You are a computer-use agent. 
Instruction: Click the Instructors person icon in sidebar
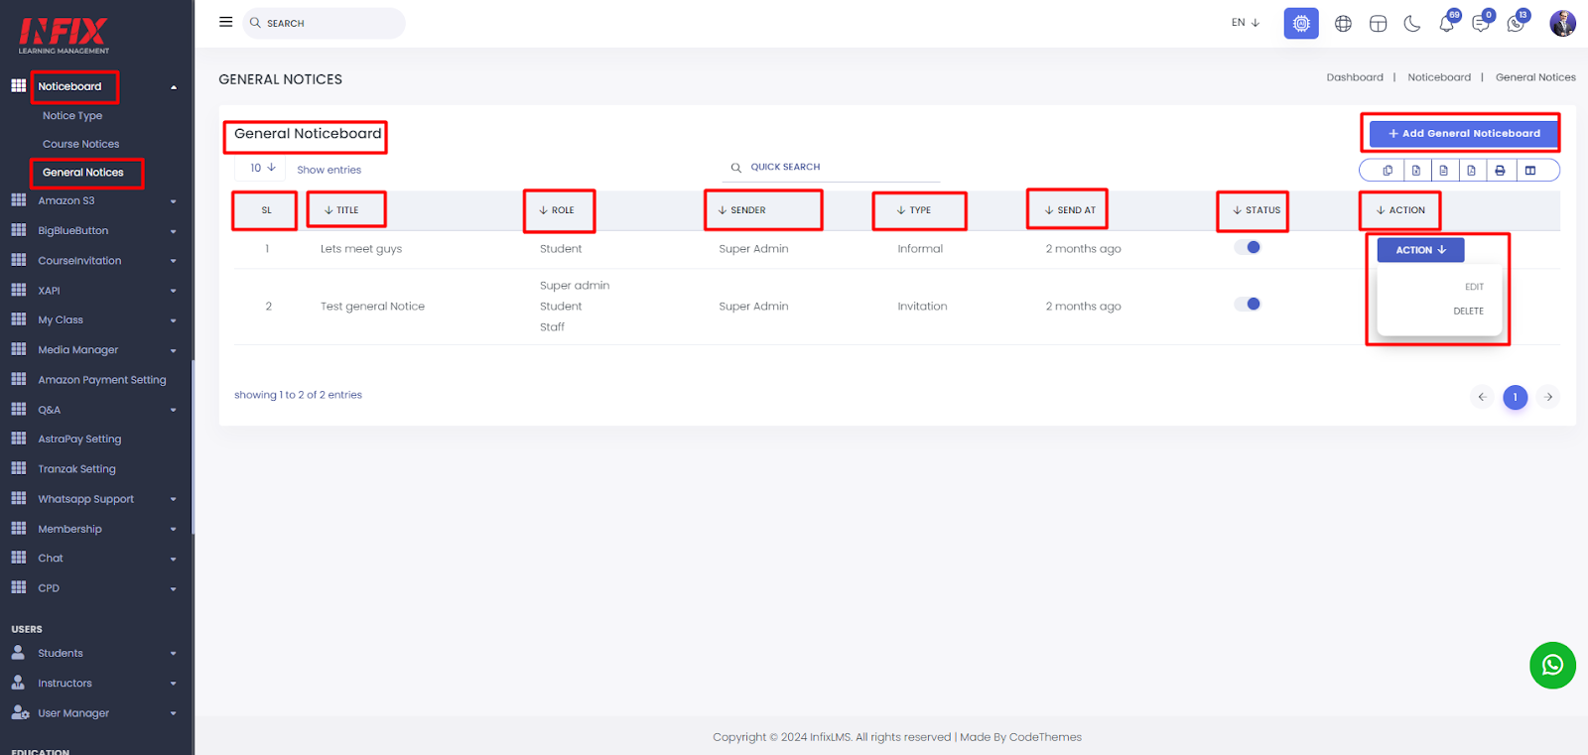[18, 683]
